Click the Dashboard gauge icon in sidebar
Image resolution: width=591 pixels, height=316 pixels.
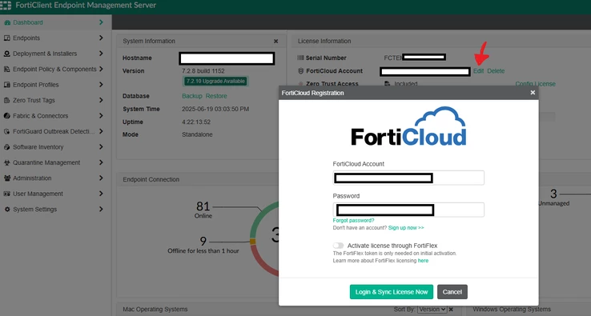(x=6, y=22)
